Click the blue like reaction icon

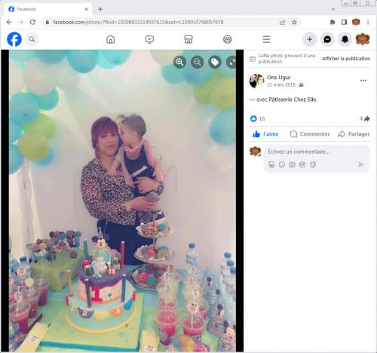(x=253, y=118)
